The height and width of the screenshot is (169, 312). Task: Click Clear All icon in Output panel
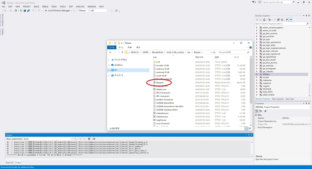(89, 139)
